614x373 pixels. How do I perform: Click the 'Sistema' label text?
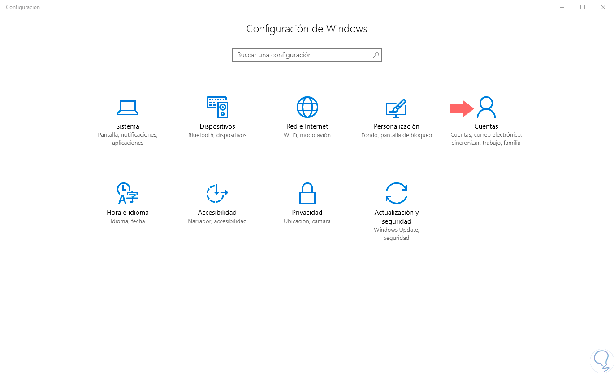click(128, 126)
